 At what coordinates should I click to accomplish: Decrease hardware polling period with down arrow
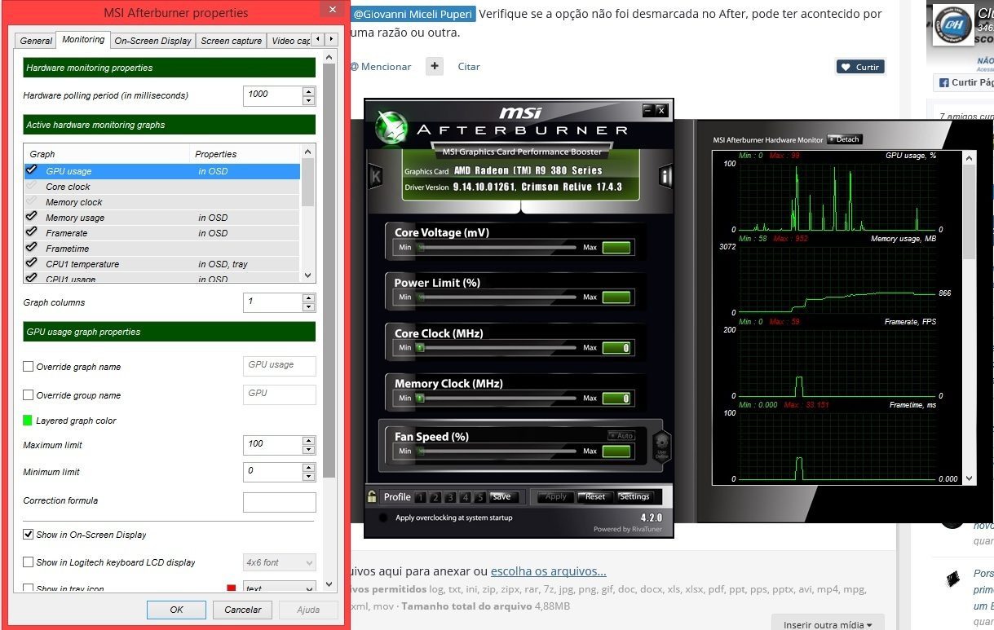308,101
